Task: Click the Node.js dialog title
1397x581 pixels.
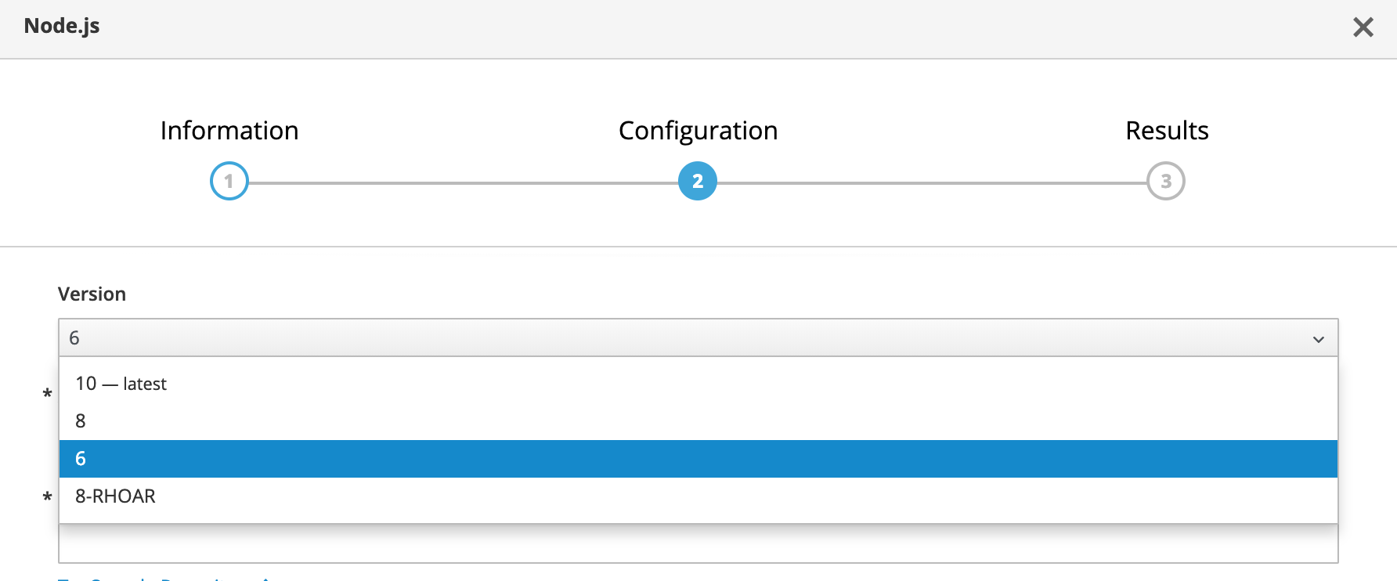Action: [62, 26]
